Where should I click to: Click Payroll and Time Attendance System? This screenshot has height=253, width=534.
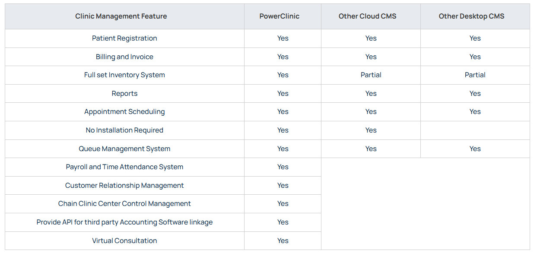click(x=124, y=167)
